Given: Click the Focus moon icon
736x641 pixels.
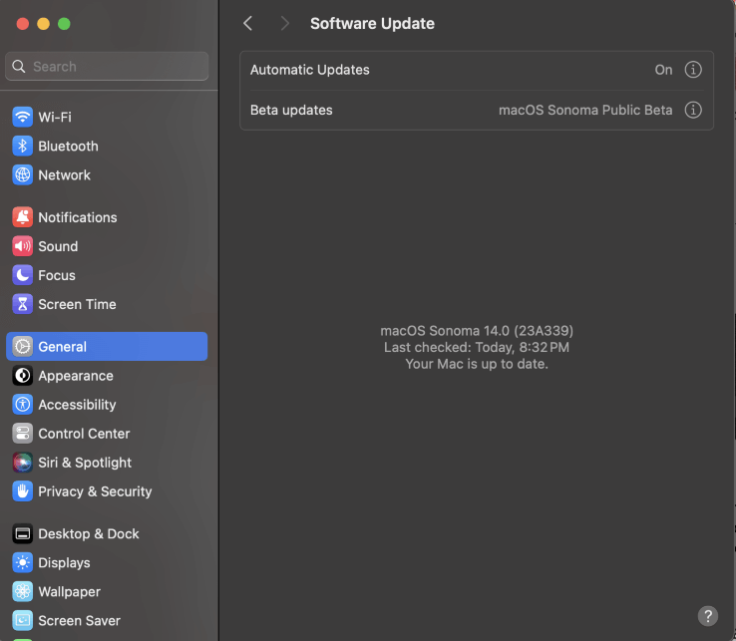Looking at the screenshot, I should click(23, 275).
